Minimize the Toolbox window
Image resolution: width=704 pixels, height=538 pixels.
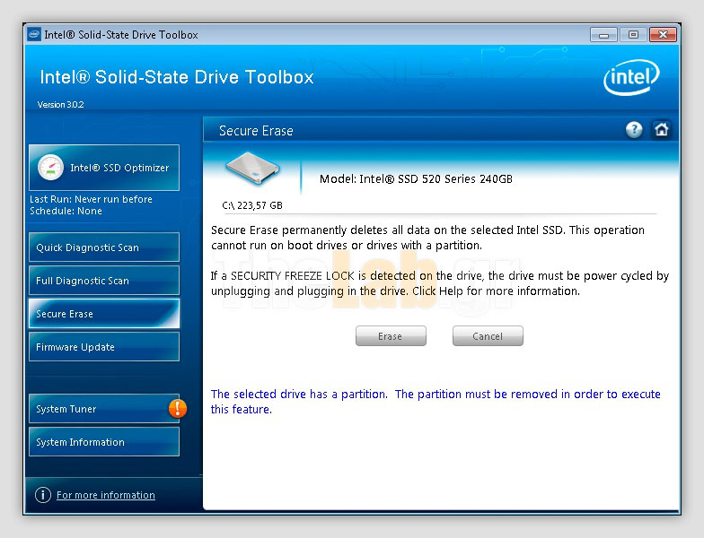pyautogui.click(x=603, y=34)
